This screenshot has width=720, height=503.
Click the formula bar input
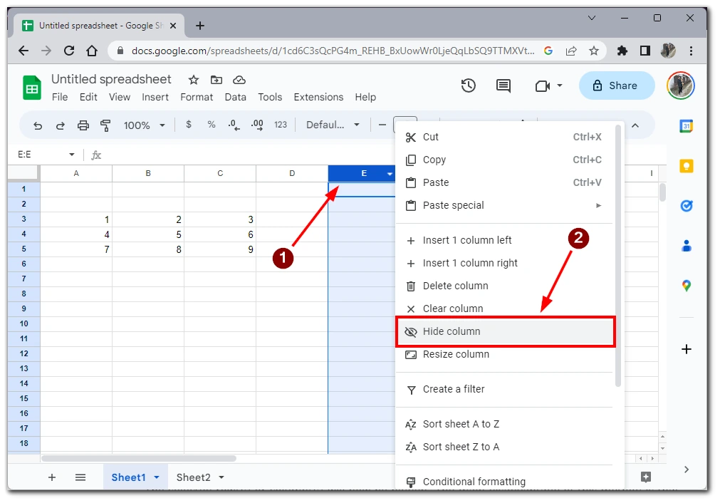tap(248, 155)
